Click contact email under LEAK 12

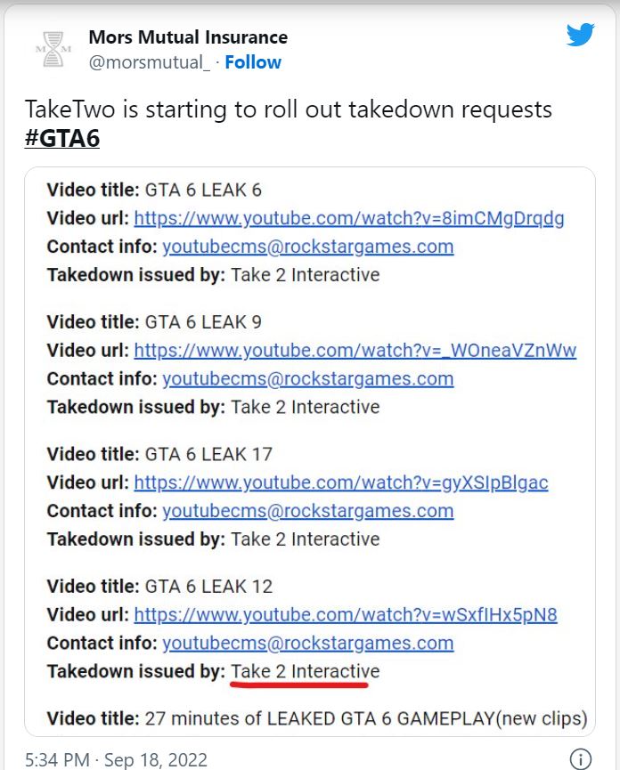click(x=308, y=643)
